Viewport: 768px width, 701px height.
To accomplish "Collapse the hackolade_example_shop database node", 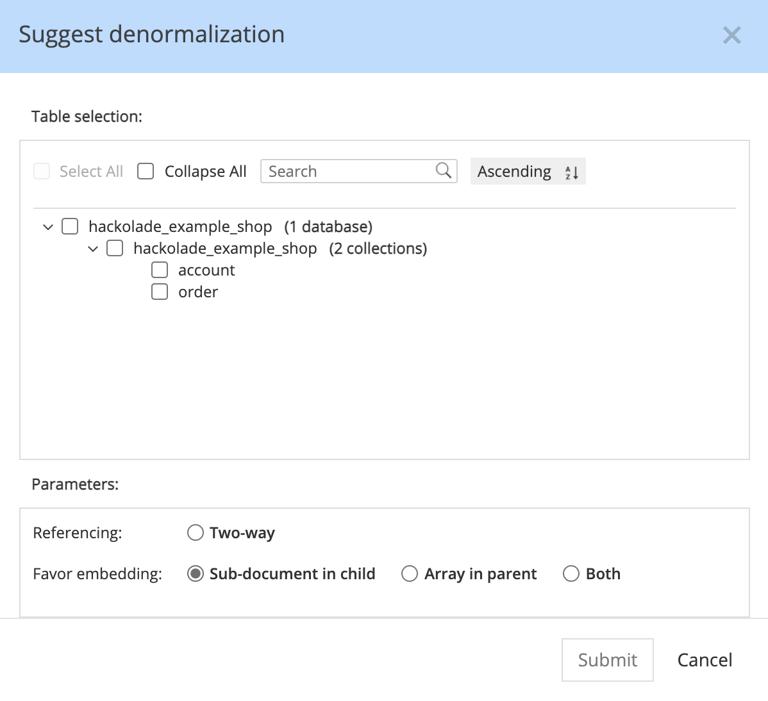I will 47,226.
